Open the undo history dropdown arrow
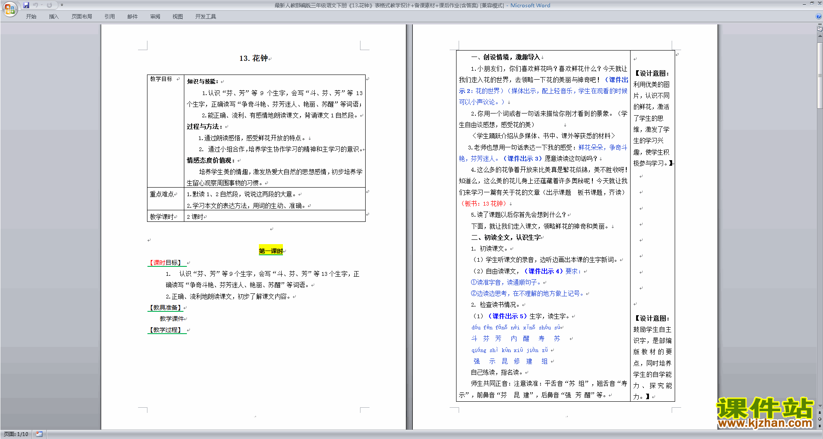The height and width of the screenshot is (439, 823). [42, 5]
